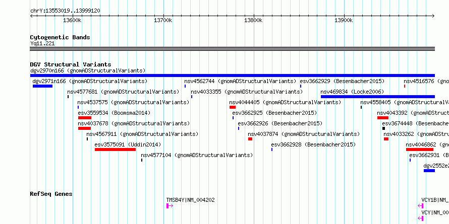The image size is (449, 224).
Task: Open the nsv4516576 variant label
Action: 426,81
